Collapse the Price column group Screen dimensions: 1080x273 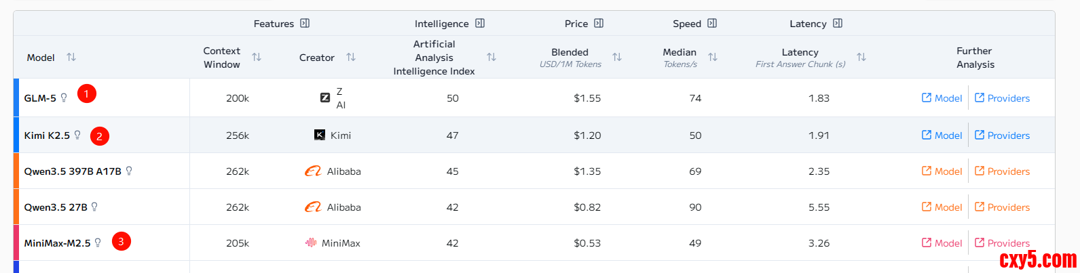click(599, 23)
